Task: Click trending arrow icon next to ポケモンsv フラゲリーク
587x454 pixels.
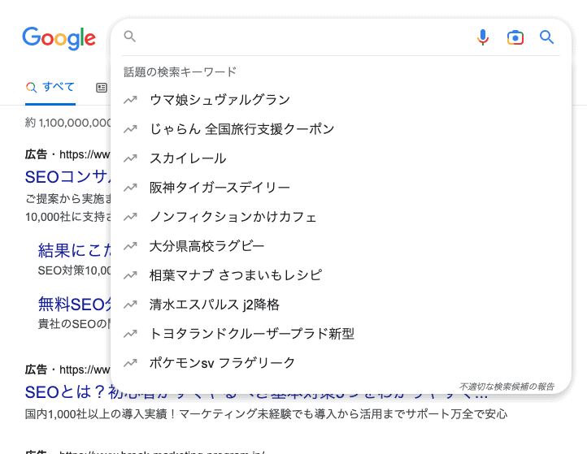Action: [130, 363]
